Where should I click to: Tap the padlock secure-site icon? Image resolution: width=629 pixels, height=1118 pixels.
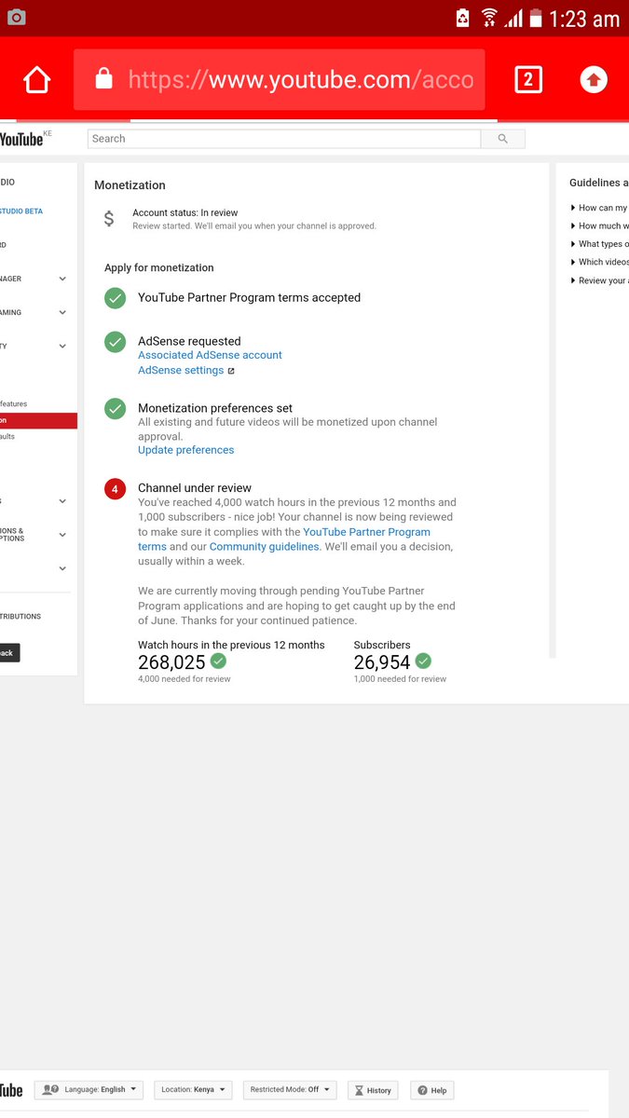pos(103,80)
